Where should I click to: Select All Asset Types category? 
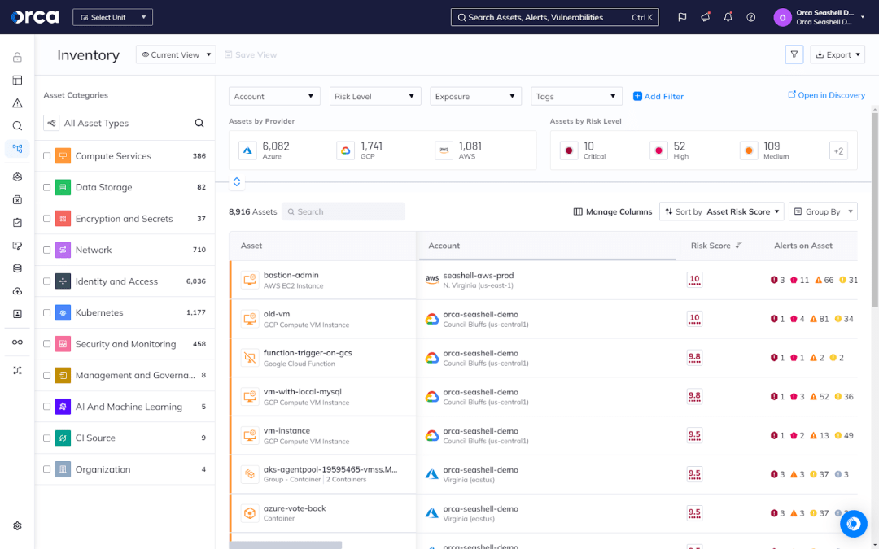coord(96,124)
